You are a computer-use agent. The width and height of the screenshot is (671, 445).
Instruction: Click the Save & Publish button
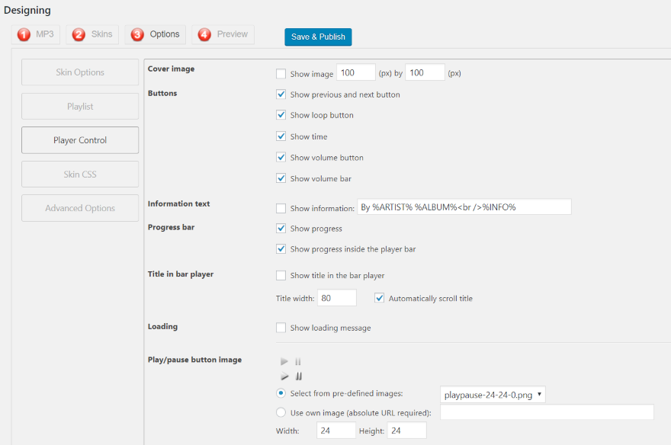point(318,37)
